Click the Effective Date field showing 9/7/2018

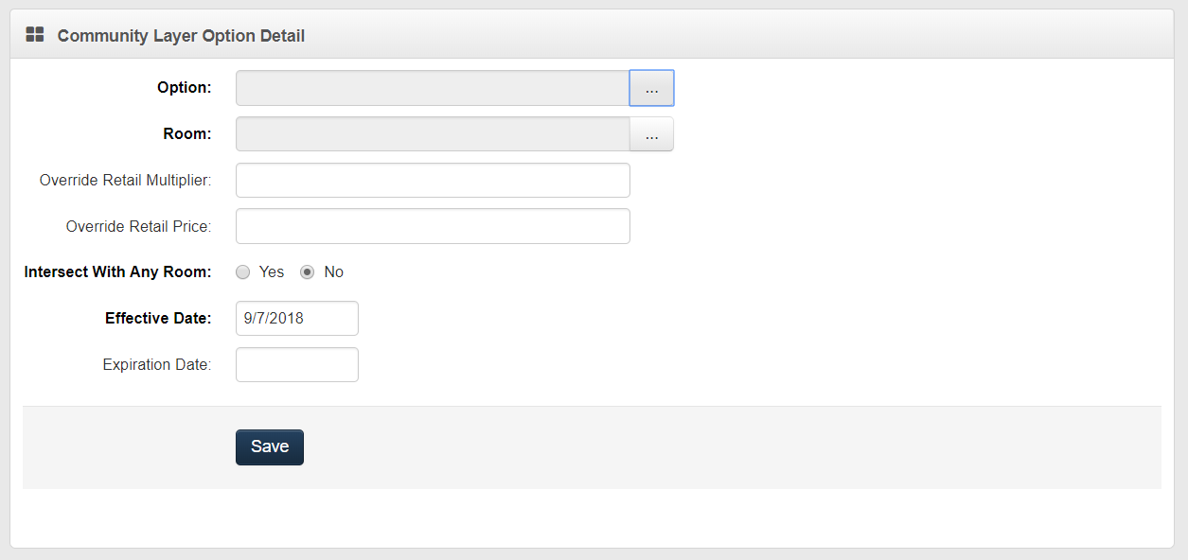(x=296, y=319)
